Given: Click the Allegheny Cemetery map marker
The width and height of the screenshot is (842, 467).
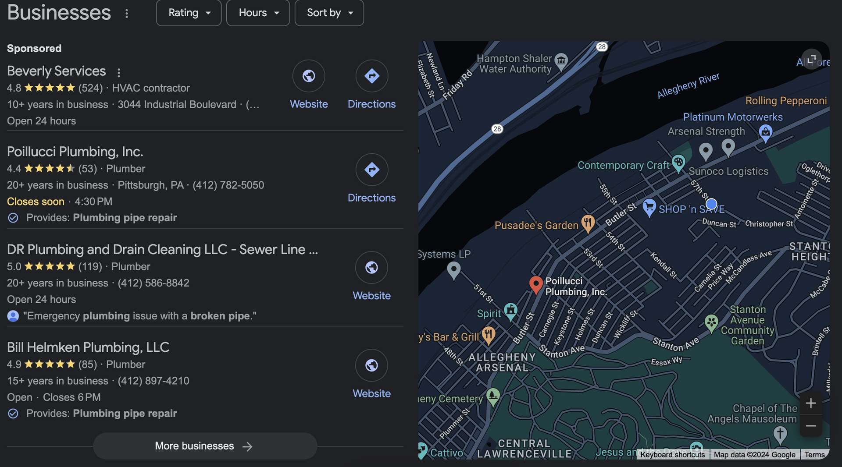Looking at the screenshot, I should click(x=493, y=397).
